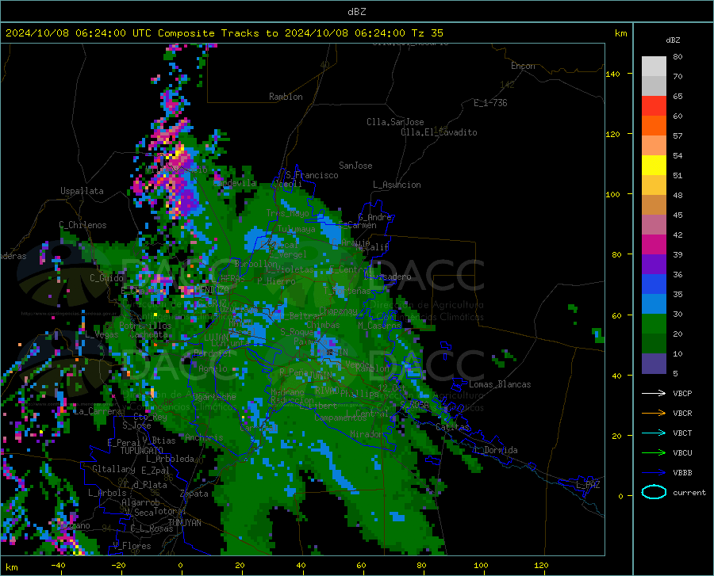Pick the magenta 39-42 dBZ color swatch
The height and width of the screenshot is (576, 714).
[x=654, y=245]
